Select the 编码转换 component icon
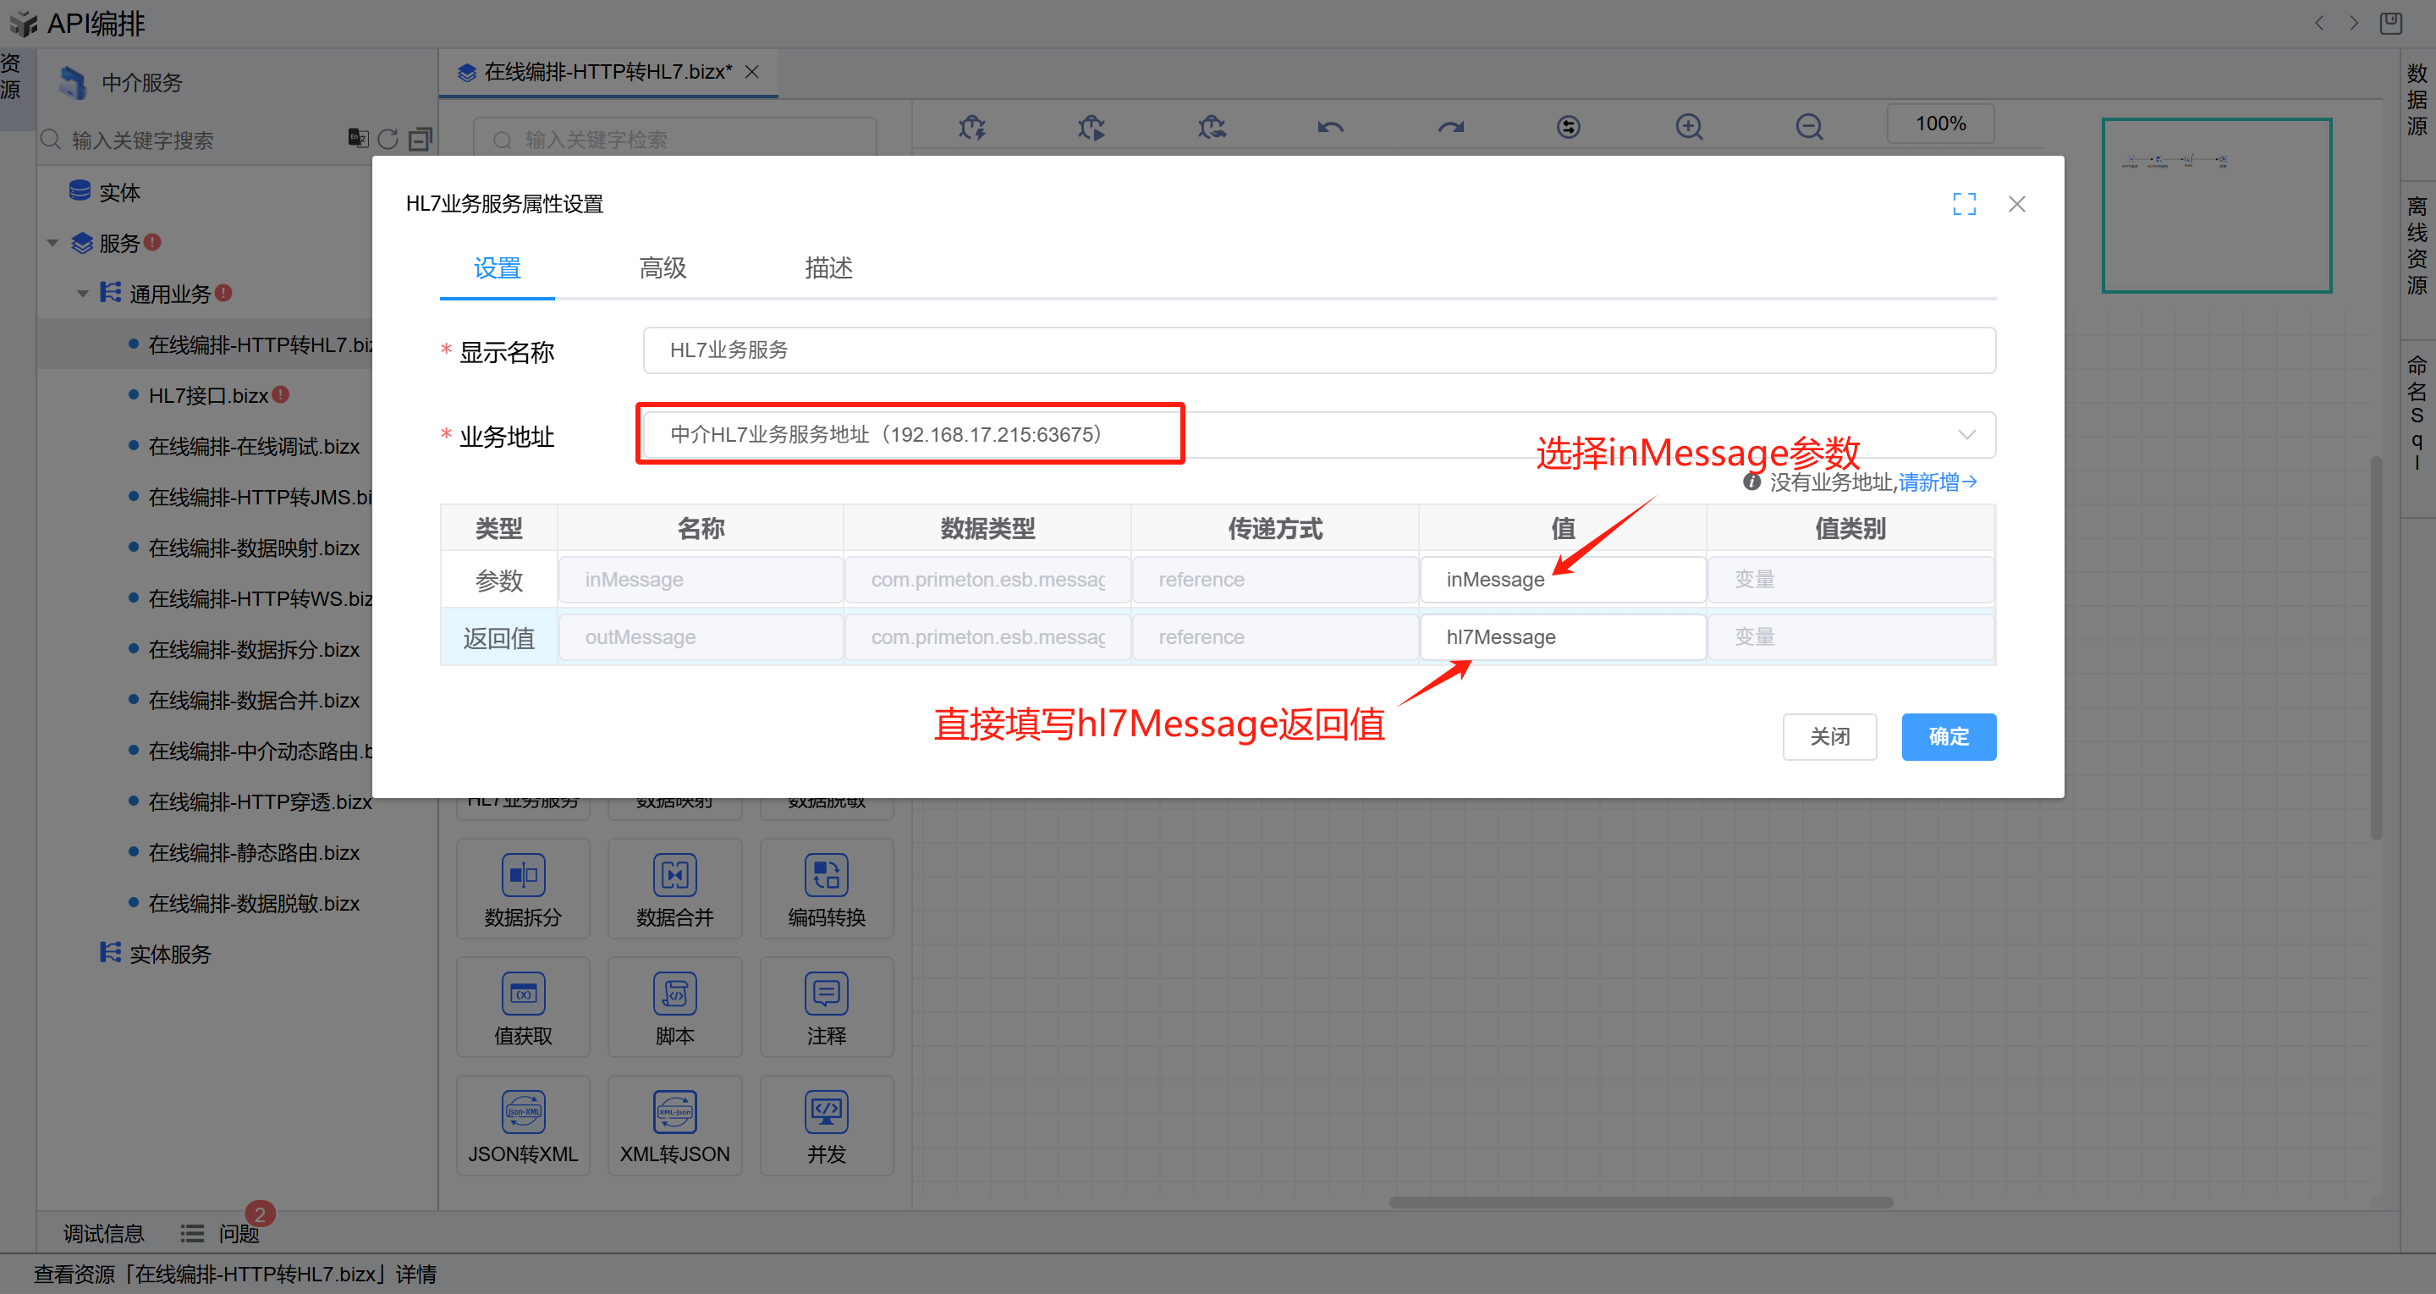 (x=826, y=875)
